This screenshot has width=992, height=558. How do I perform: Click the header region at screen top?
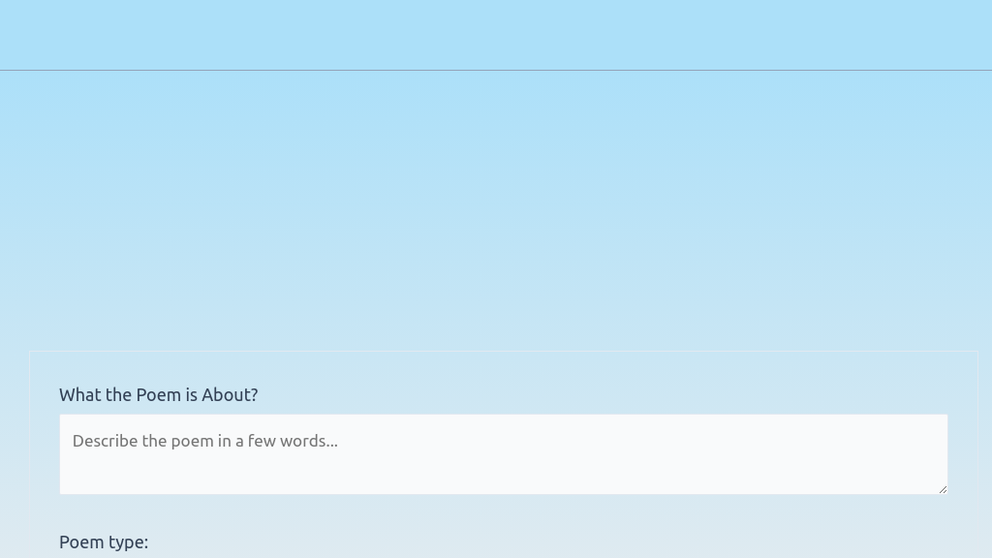pyautogui.click(x=496, y=34)
